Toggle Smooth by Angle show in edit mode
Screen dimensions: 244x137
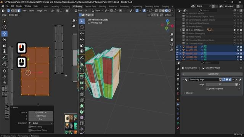224,80
